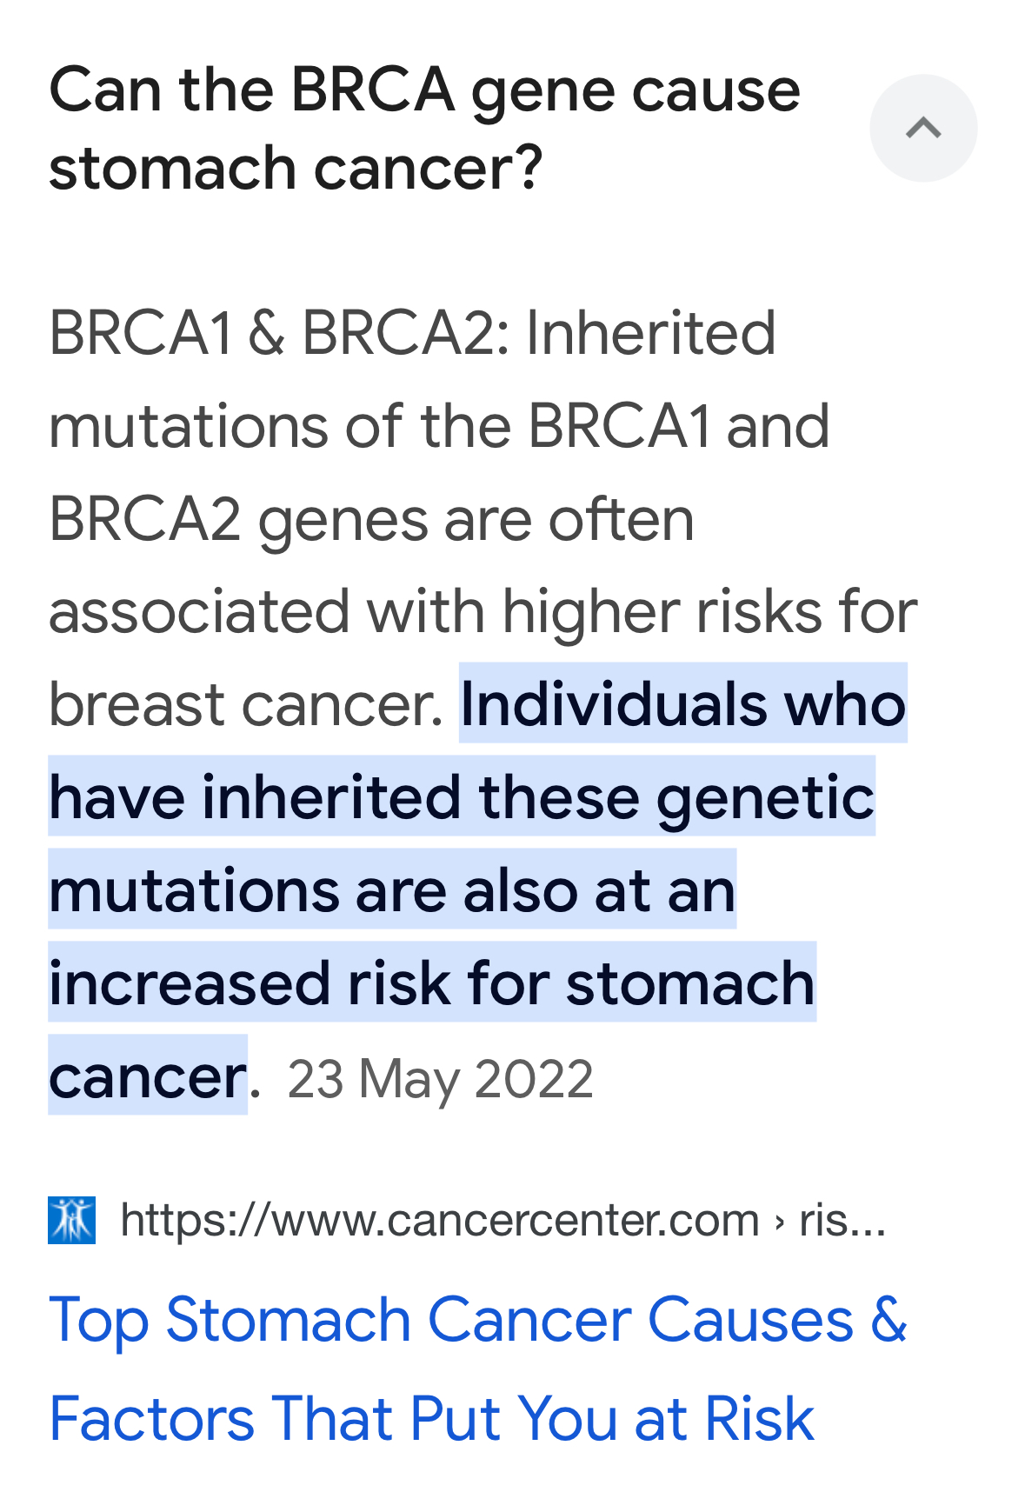
Task: Click 'associated with higher risks for' text
Action: click(x=483, y=612)
